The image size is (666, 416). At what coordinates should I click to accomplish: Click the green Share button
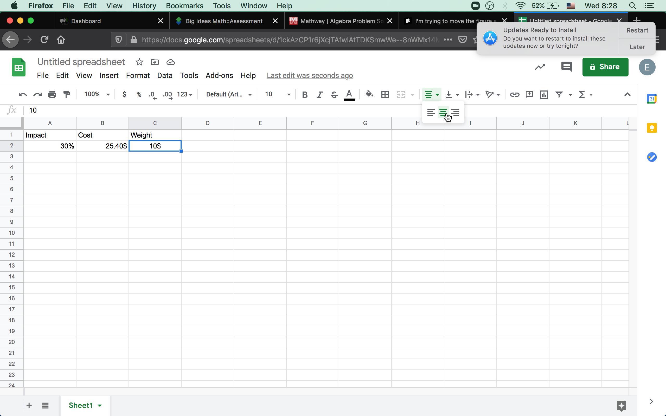click(x=605, y=67)
